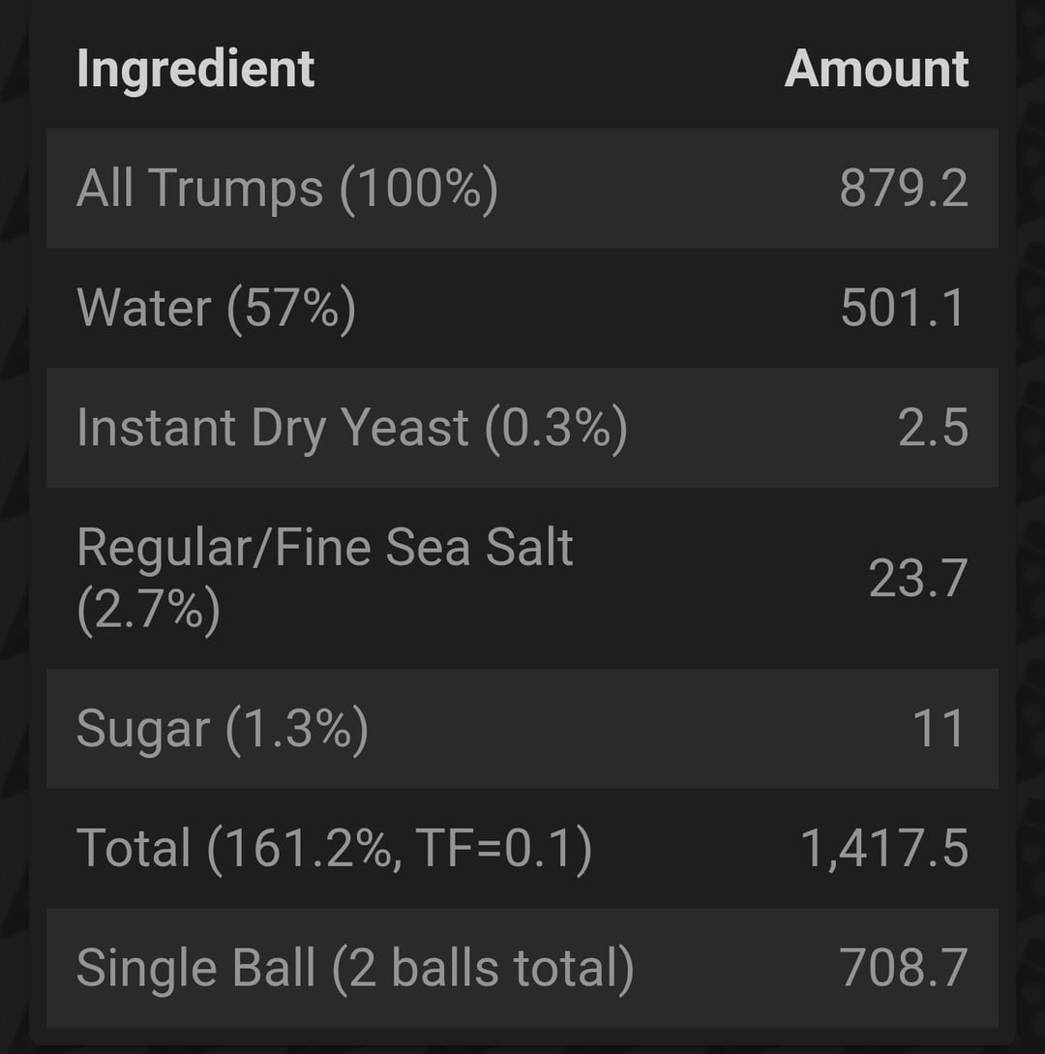Screen dimensions: 1045x1054
Task: Select the All Trumps flour name
Action: 199,188
